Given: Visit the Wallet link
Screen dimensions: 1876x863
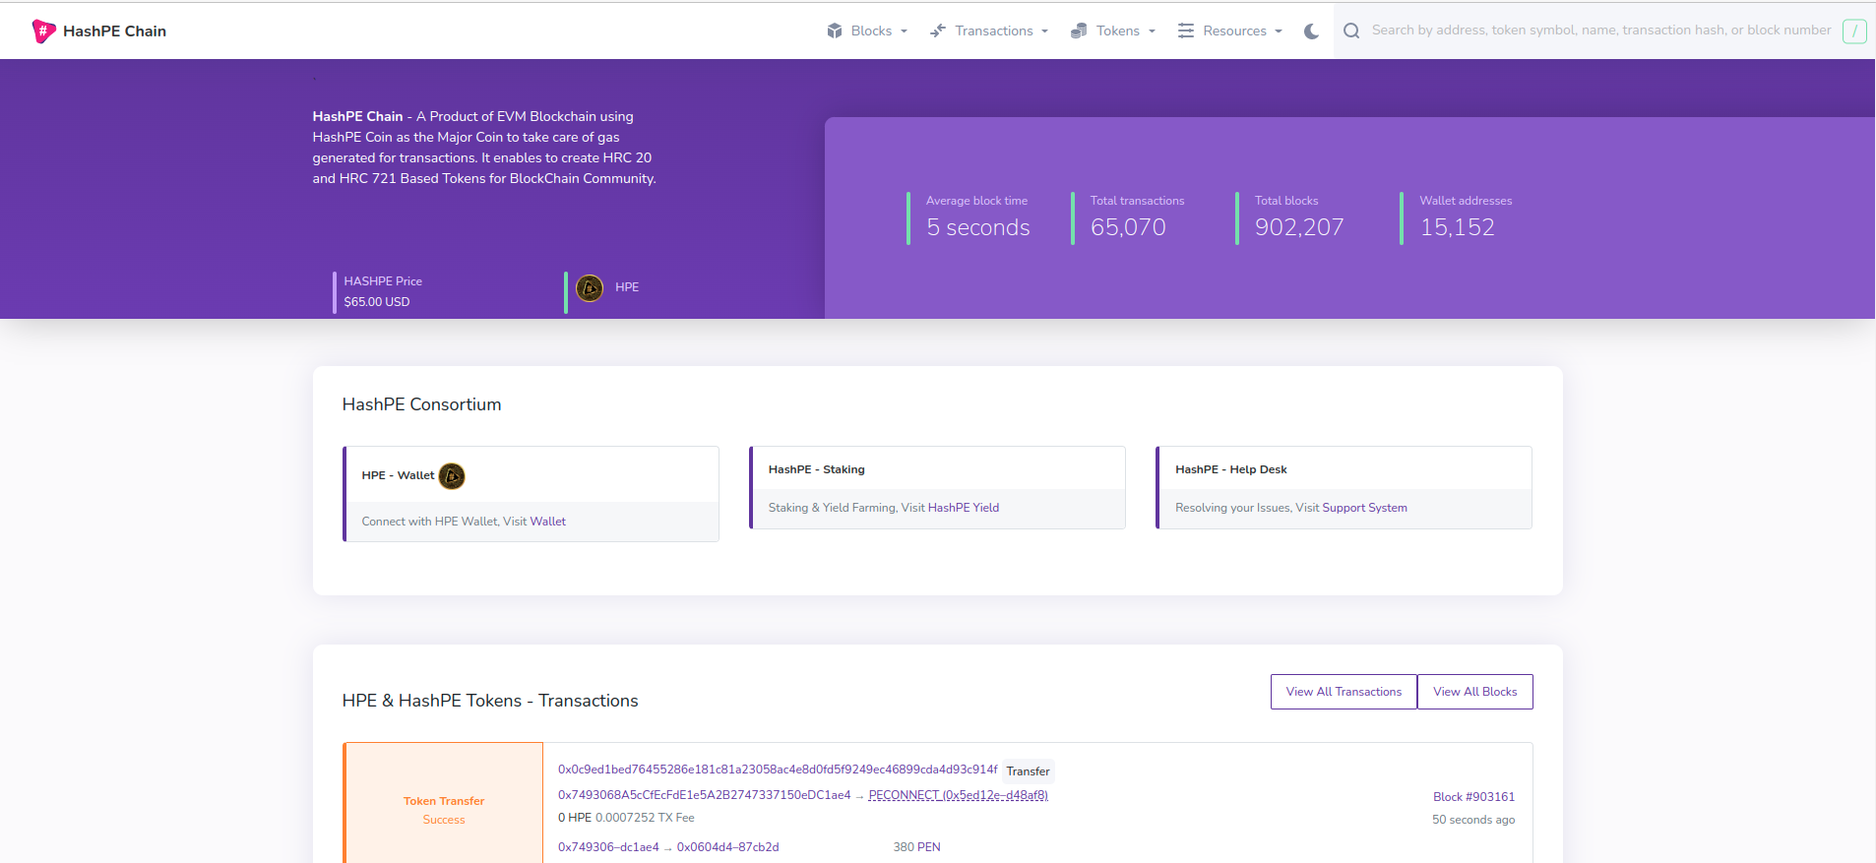Looking at the screenshot, I should coord(548,522).
